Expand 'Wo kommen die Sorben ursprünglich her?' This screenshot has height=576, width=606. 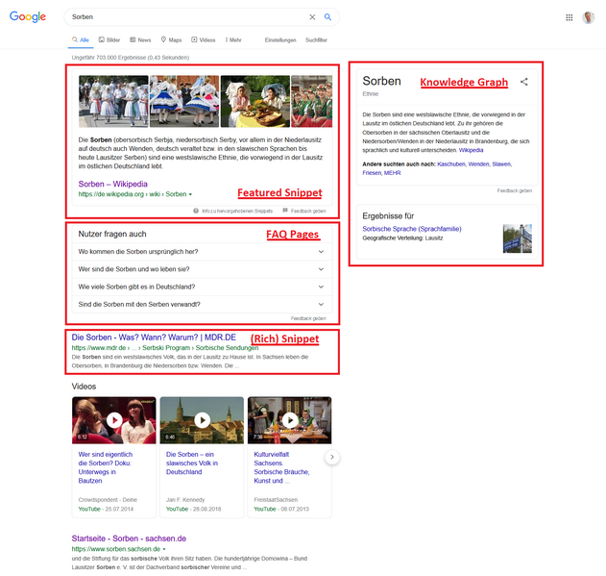pyautogui.click(x=202, y=252)
